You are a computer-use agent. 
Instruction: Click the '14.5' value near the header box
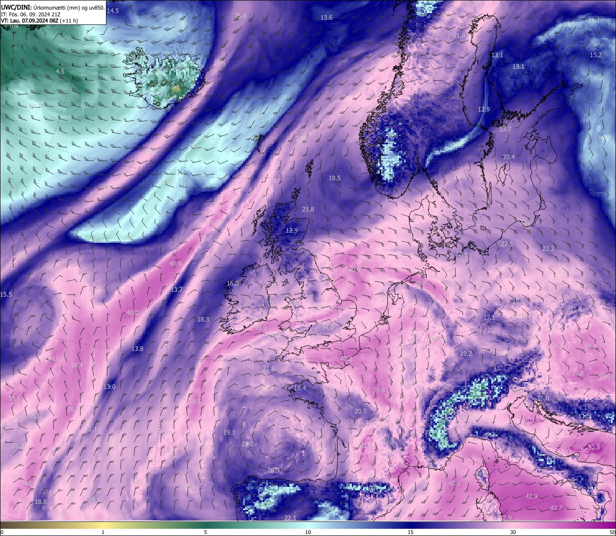113,11
